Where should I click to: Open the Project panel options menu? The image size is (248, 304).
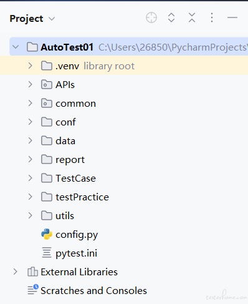tap(212, 17)
